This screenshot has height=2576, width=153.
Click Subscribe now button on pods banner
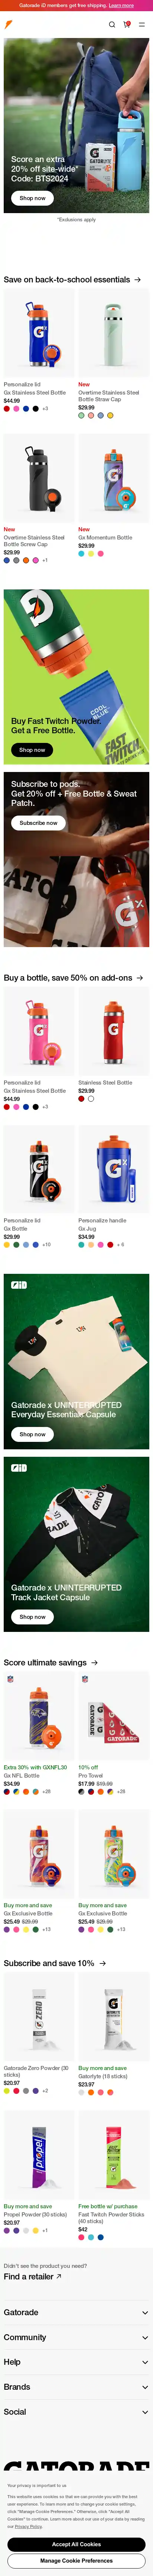point(38,822)
